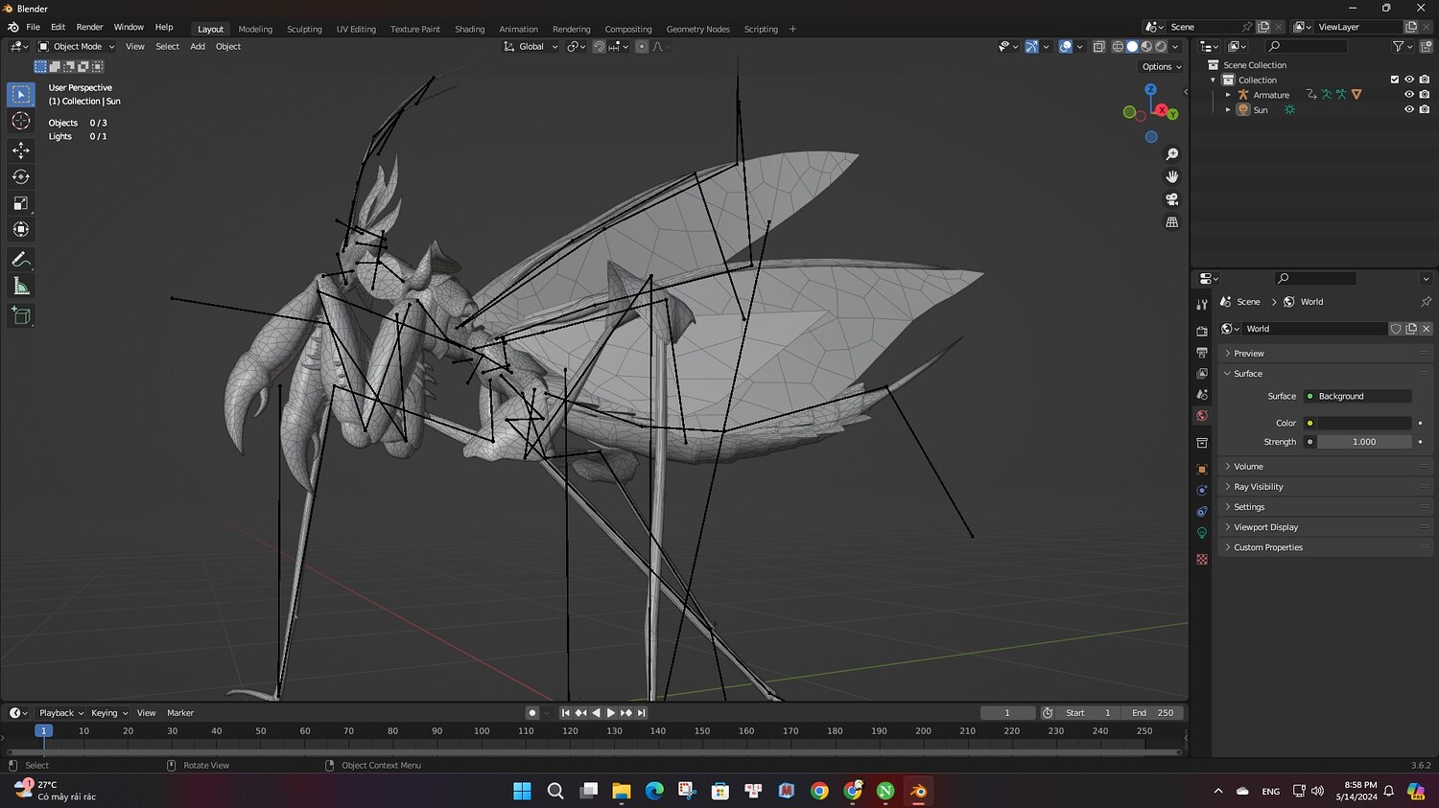Image resolution: width=1439 pixels, height=808 pixels.
Task: Toggle snapping magnet in viewport header
Action: click(599, 46)
